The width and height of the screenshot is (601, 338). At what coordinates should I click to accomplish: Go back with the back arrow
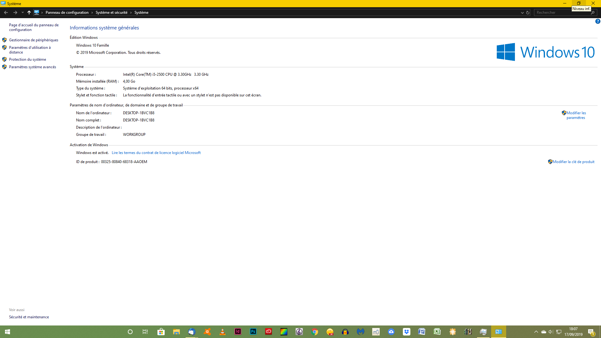tap(6, 13)
